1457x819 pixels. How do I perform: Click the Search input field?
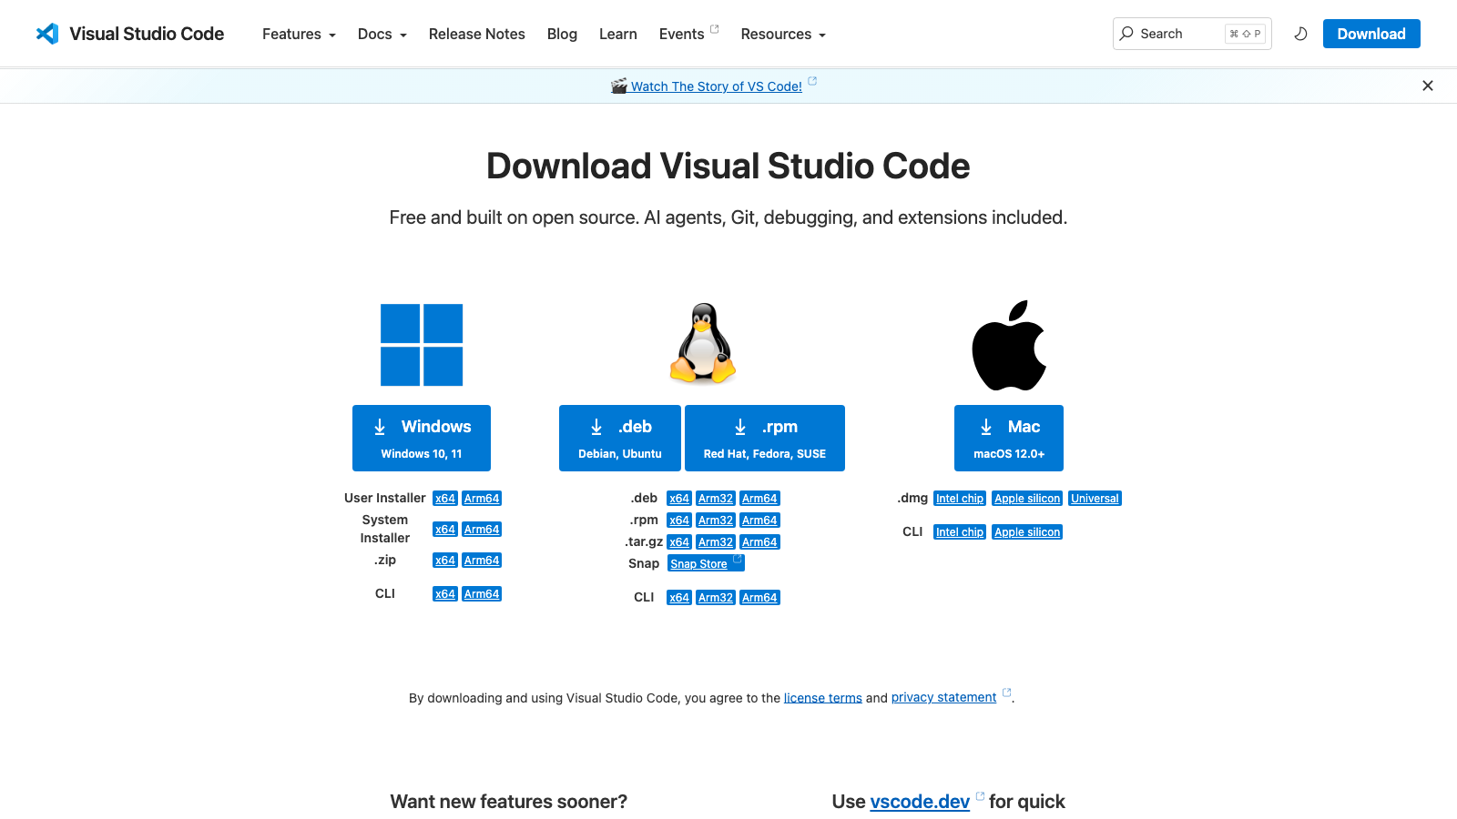[x=1192, y=34]
